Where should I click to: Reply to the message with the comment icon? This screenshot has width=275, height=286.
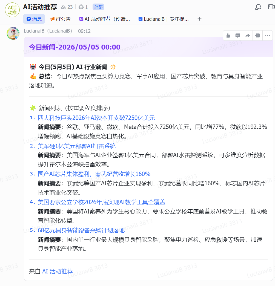[x=238, y=36]
